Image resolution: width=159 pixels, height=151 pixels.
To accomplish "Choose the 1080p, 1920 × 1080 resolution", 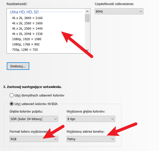I will (27, 39).
